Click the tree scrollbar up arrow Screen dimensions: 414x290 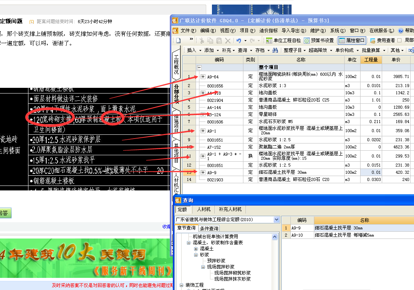(x=274, y=237)
